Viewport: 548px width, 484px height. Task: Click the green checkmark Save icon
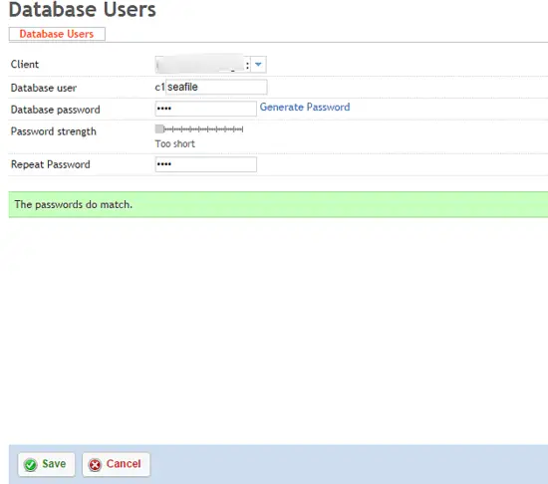point(31,465)
